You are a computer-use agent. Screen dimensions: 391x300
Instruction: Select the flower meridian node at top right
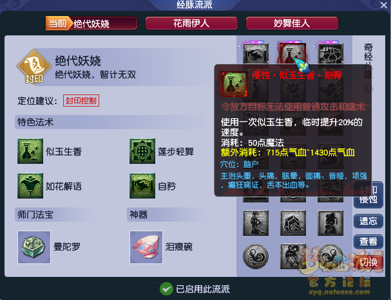330,54
